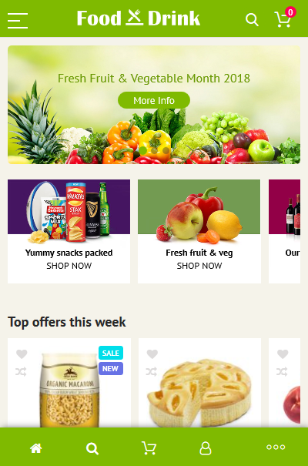Image resolution: width=308 pixels, height=466 pixels.
Task: Tap the search icon in bottom bar
Action: (x=92, y=448)
